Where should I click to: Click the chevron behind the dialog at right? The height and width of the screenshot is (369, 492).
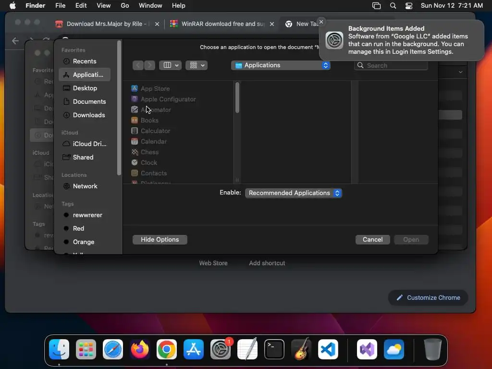461,72
